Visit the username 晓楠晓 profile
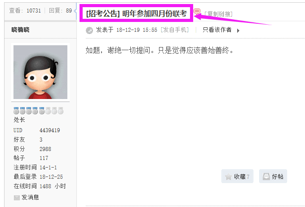Viewport: 305px width, 207px height. pyautogui.click(x=20, y=30)
